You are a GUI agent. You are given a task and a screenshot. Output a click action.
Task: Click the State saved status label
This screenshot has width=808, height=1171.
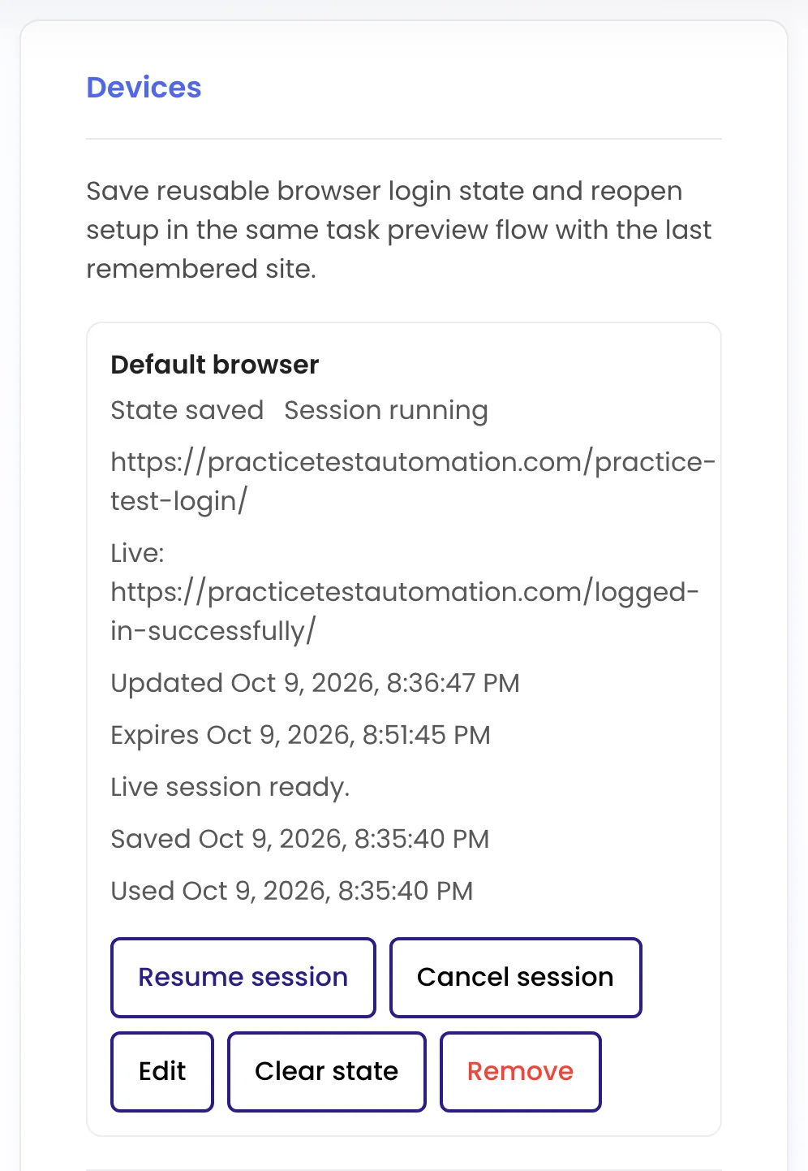coord(187,410)
